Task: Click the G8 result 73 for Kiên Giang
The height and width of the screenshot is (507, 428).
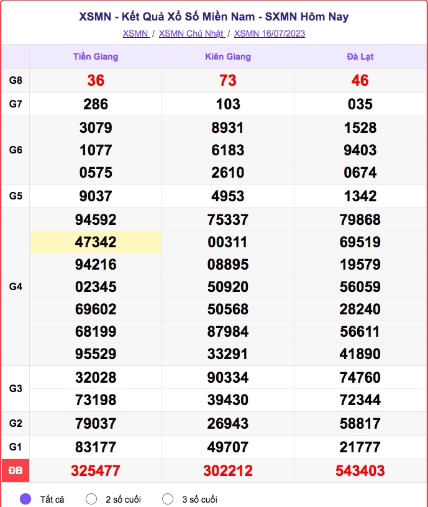Action: (x=228, y=80)
